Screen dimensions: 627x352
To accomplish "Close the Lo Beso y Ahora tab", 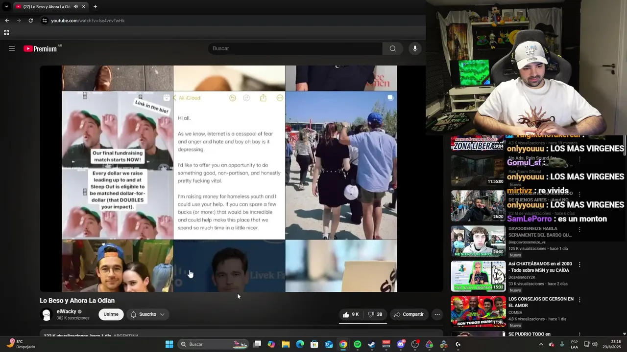I will (84, 7).
